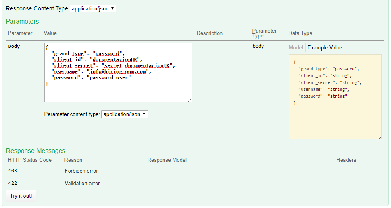
Task: Click the resize handle of Body textarea
Action: (x=190, y=100)
